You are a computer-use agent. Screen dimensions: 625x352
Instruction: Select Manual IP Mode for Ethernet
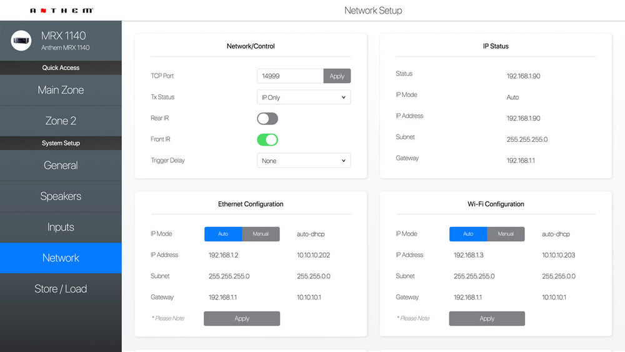[x=261, y=234]
